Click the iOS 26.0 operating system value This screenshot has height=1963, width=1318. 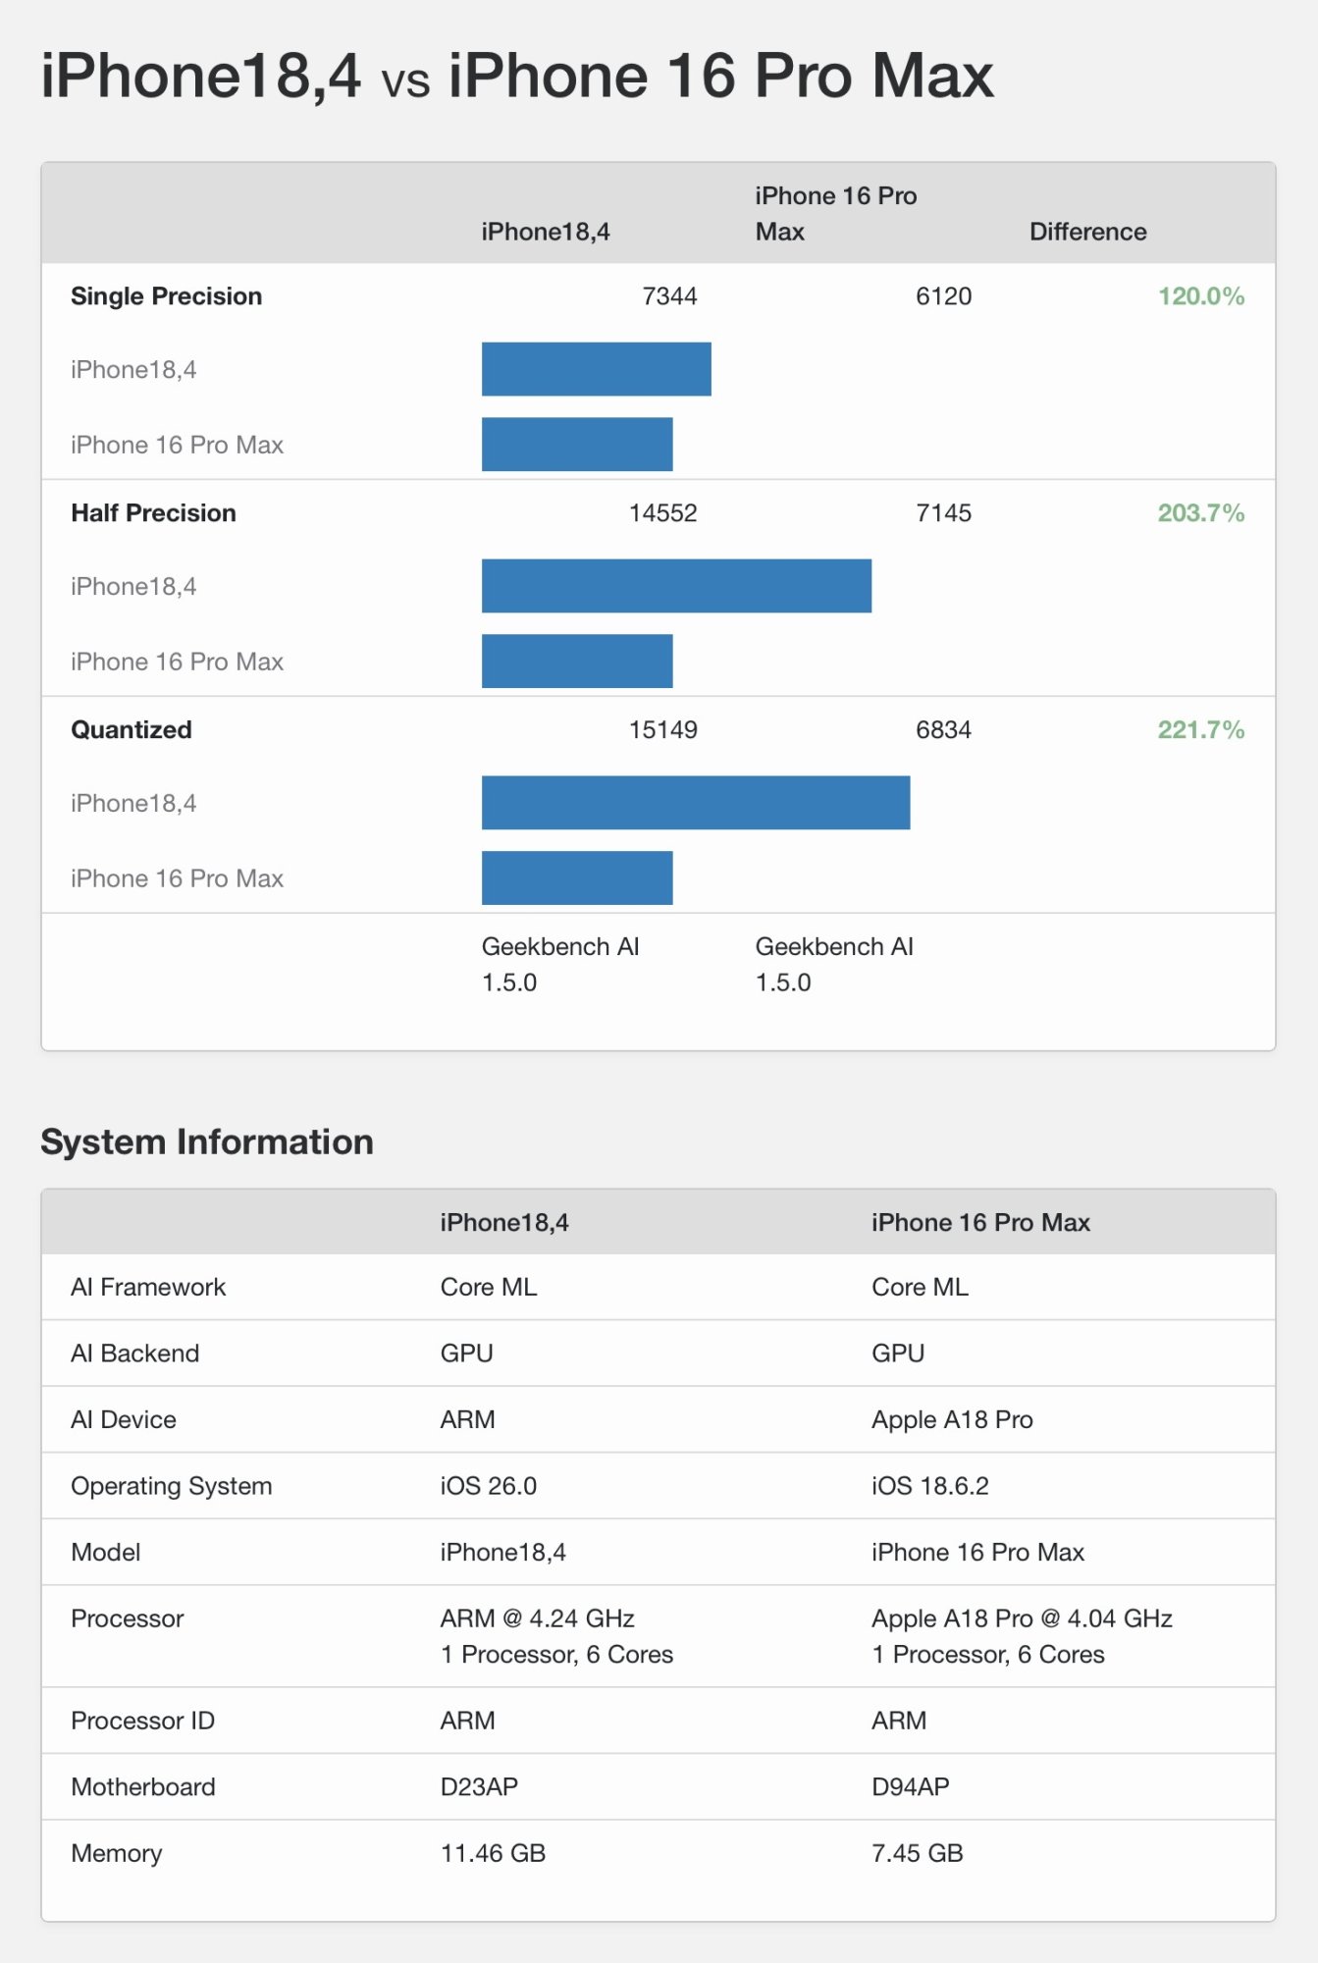488,1486
